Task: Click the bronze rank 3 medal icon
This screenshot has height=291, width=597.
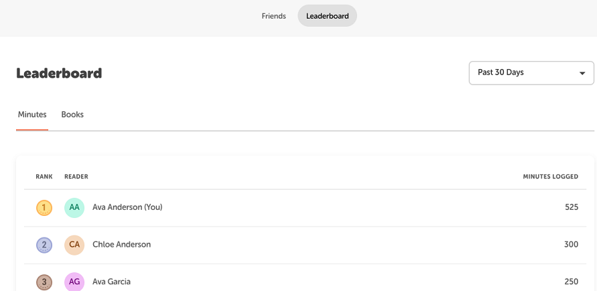Action: tap(44, 282)
